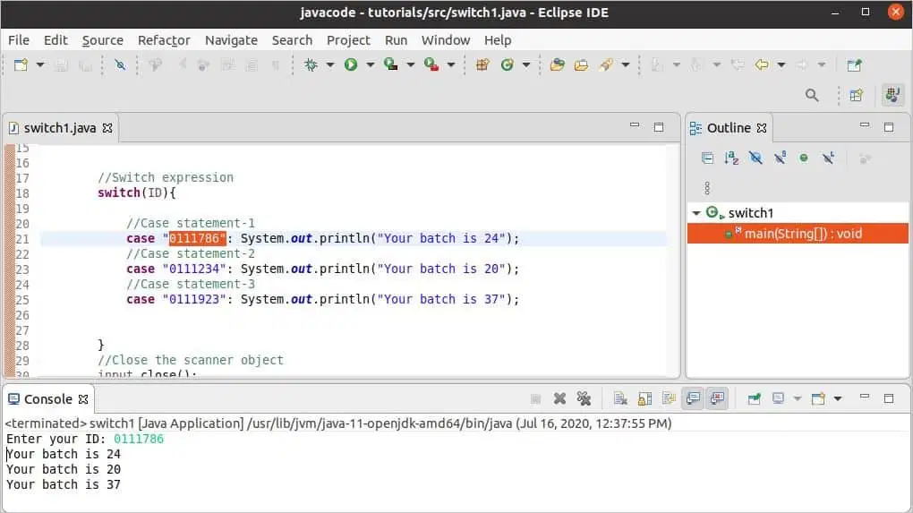Expand the New wizard dropdown arrow

point(40,64)
